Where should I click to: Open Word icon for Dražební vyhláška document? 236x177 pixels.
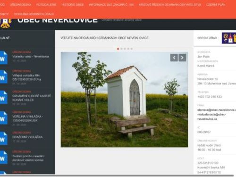3,138
